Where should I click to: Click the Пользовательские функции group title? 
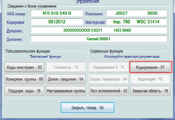(x=28, y=51)
